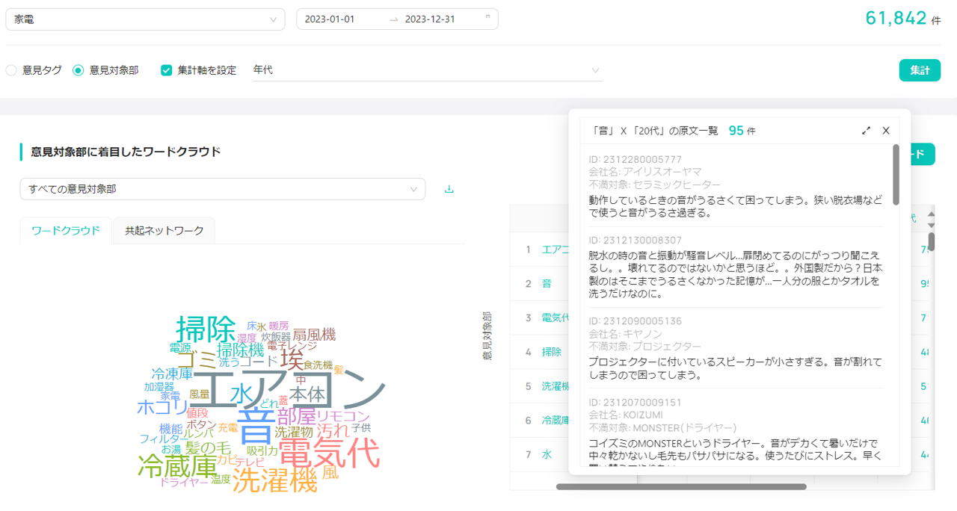Click table row 6 label 冷蔵庫
Image resolution: width=957 pixels, height=511 pixels.
(x=555, y=421)
